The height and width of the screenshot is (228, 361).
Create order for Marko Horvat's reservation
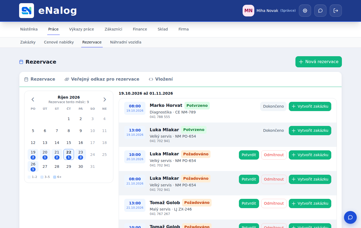point(310,107)
